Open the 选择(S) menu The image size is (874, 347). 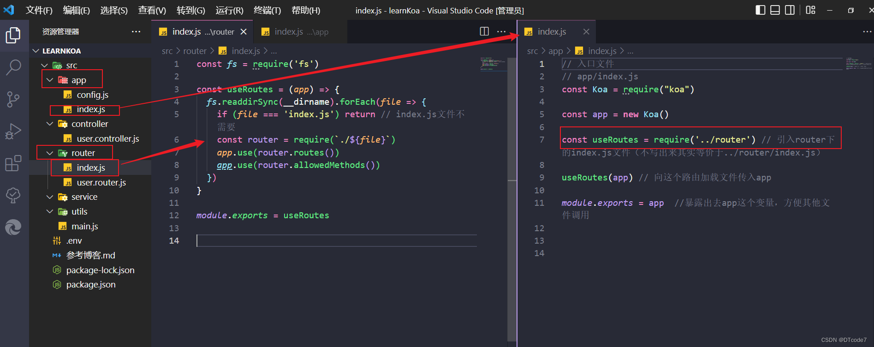(x=114, y=10)
